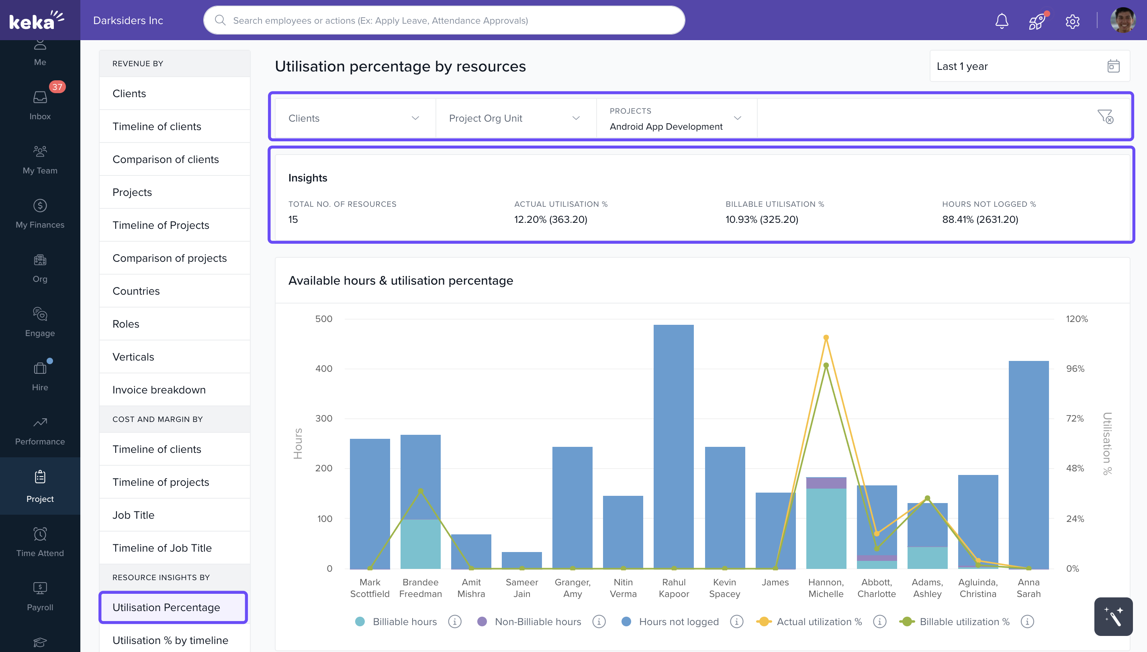Open Projects dropdown showing Android App Development
The height and width of the screenshot is (652, 1147).
(x=676, y=119)
